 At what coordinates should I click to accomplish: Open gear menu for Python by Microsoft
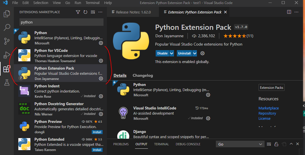point(101,43)
